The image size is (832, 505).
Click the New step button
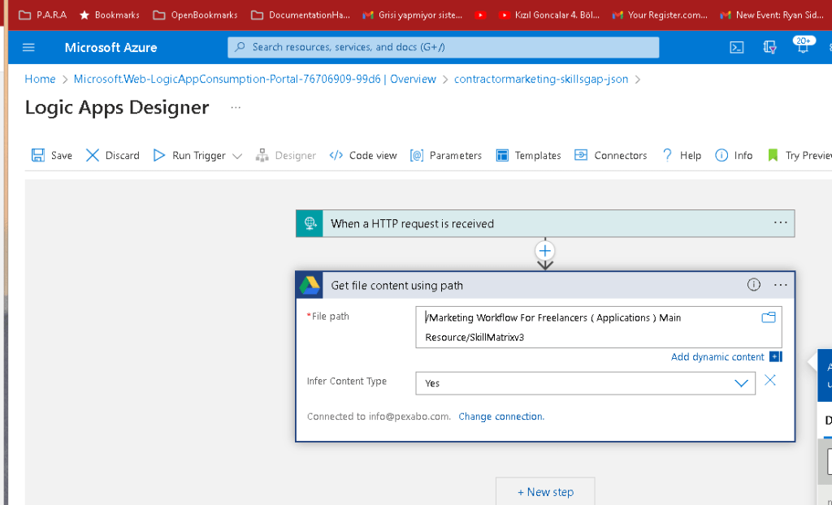545,492
